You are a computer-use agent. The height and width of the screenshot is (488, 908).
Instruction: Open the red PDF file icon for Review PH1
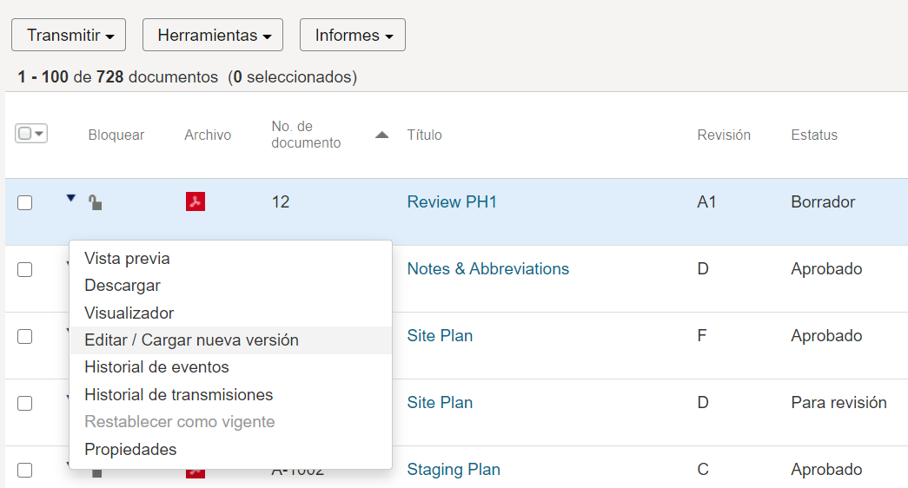[196, 201]
